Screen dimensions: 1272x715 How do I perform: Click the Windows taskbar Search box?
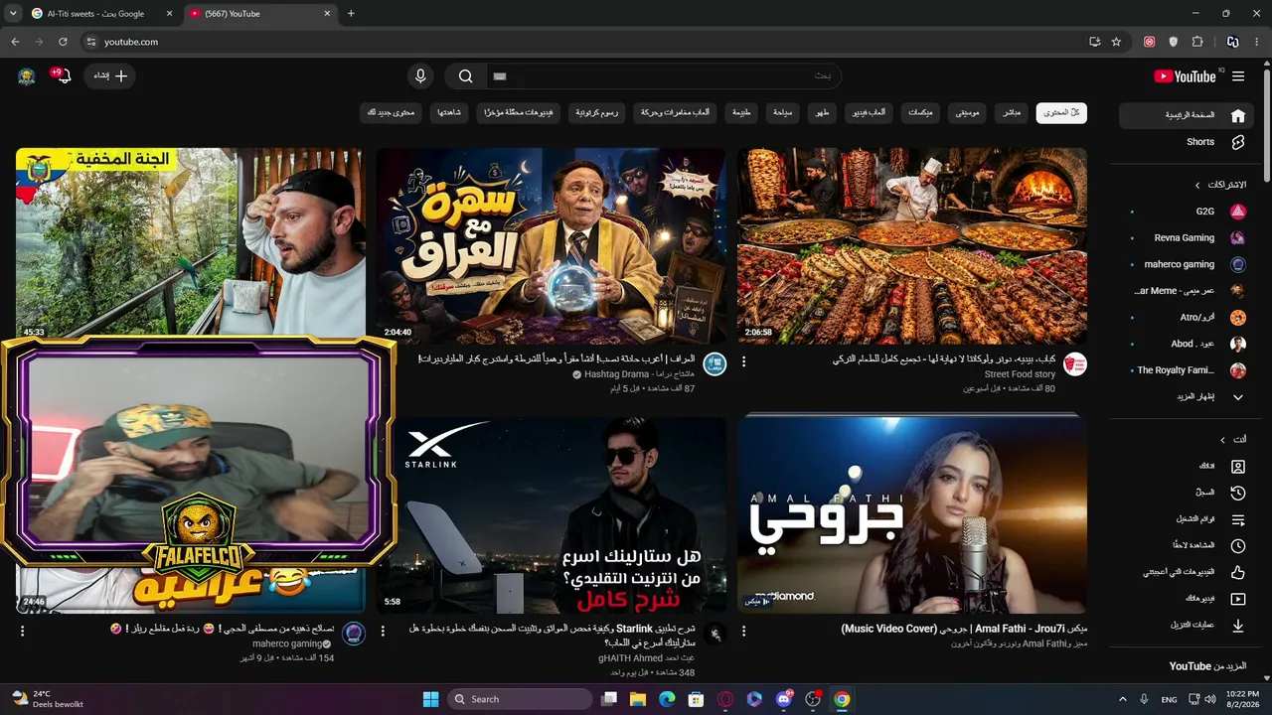(520, 699)
